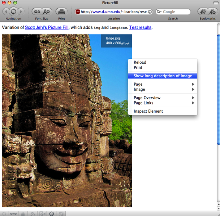Screen dimensions: 220x216
Task: Click the code brackets icon in status bar
Action: coord(14,213)
